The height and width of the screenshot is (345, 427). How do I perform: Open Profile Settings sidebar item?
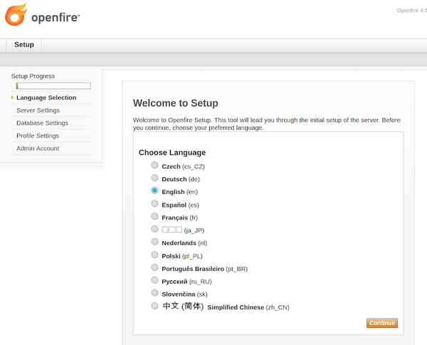coord(38,136)
